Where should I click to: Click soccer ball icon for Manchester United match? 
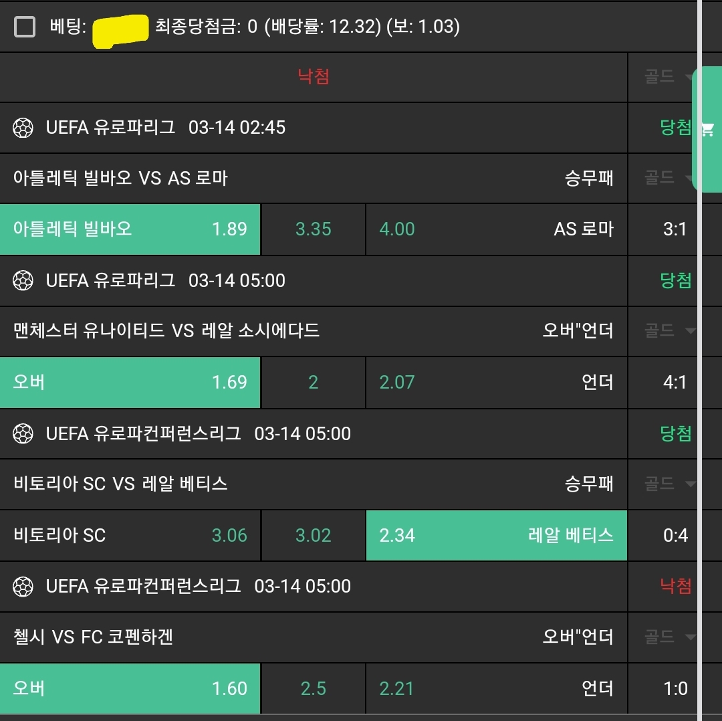coord(23,281)
